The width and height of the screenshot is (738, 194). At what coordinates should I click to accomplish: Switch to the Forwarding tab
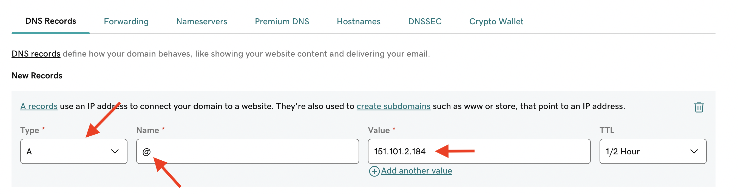(126, 21)
